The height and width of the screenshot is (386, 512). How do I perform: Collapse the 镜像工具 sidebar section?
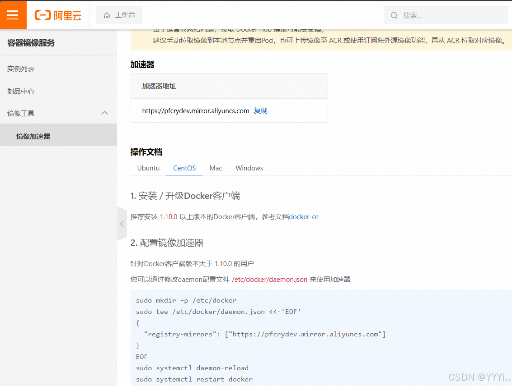(x=104, y=113)
